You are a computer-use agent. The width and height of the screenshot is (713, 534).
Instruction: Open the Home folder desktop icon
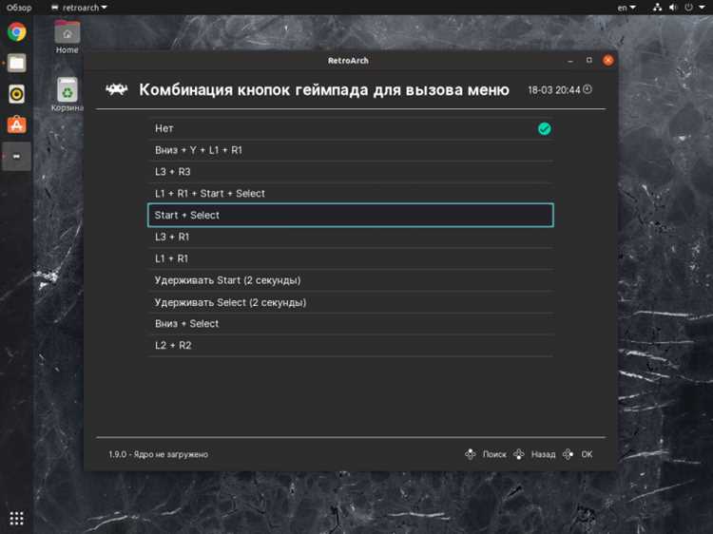coord(67,37)
